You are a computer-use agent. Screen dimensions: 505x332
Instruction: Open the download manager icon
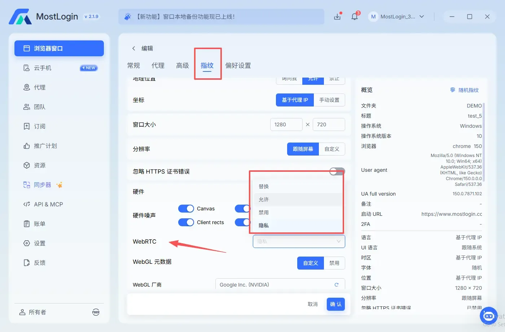click(337, 17)
